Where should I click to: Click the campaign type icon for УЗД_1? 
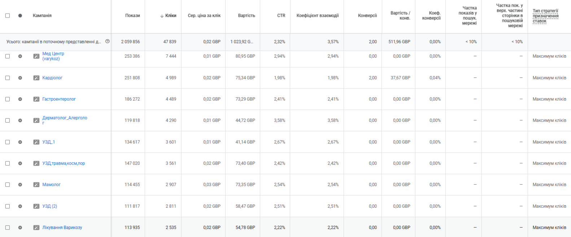coord(36,142)
